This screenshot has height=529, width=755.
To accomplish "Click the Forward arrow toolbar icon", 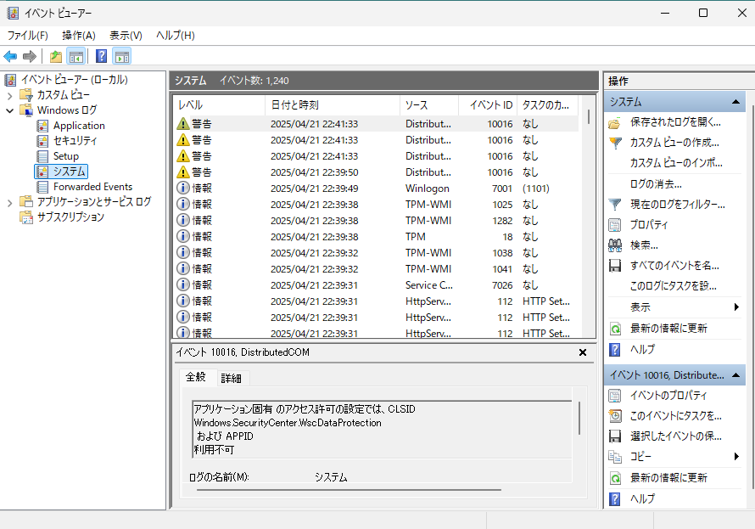I will click(x=30, y=56).
